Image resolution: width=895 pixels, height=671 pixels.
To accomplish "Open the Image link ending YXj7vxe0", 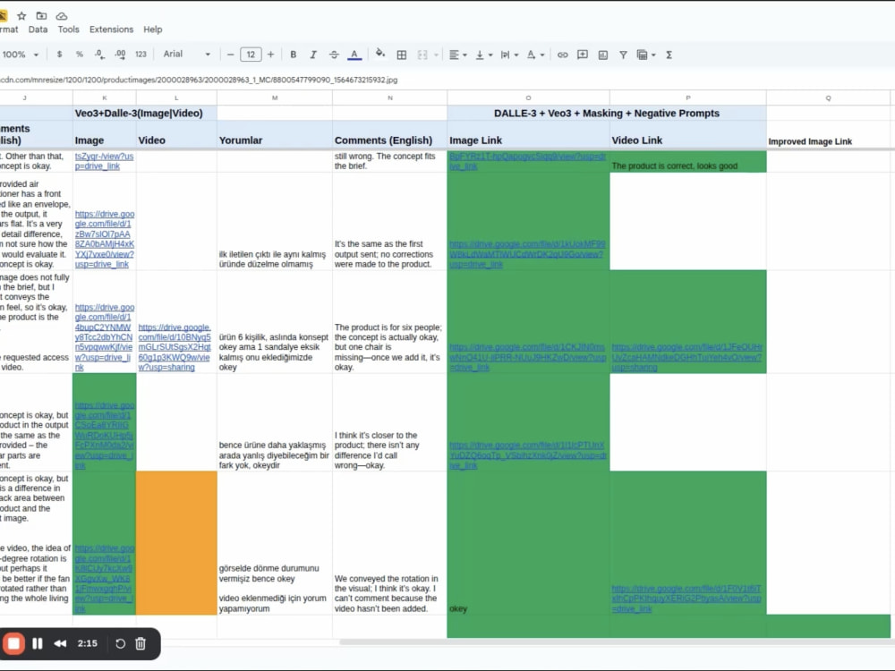I will [x=105, y=239].
